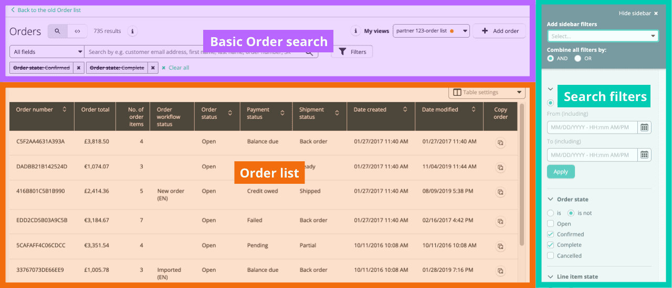Viewport: 672px width, 288px height.
Task: Open the All fields search dropdown
Action: click(x=47, y=52)
